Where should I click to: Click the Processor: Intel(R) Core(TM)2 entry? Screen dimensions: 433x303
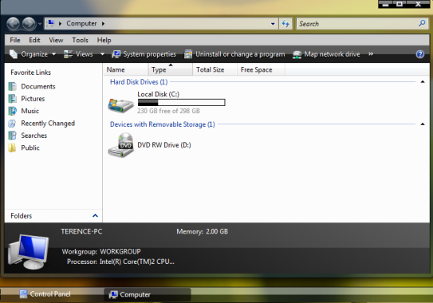pyautogui.click(x=120, y=262)
